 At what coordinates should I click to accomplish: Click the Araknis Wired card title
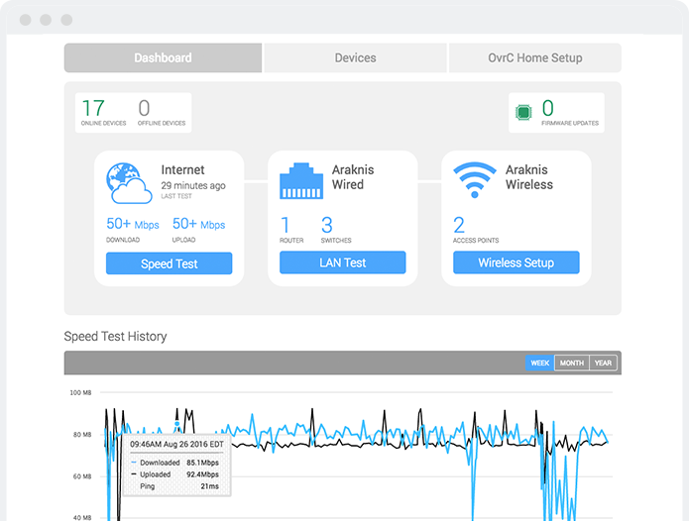(x=353, y=177)
